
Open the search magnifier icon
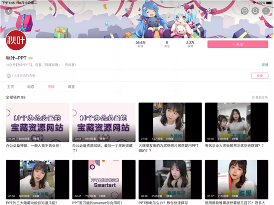click(x=255, y=11)
